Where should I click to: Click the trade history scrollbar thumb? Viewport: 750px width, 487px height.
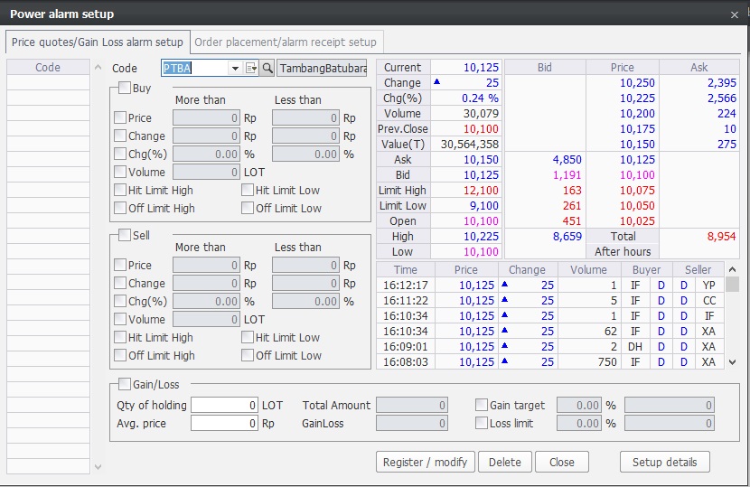732,285
